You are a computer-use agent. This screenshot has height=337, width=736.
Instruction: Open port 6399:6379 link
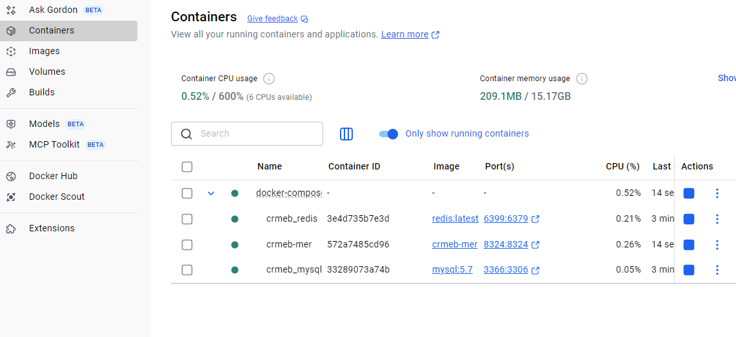click(x=506, y=218)
